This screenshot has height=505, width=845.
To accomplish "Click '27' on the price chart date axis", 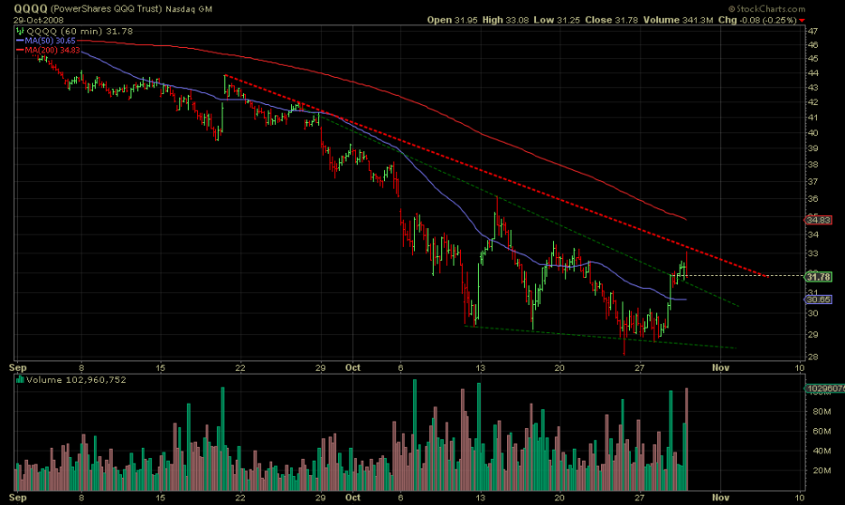I will [639, 368].
